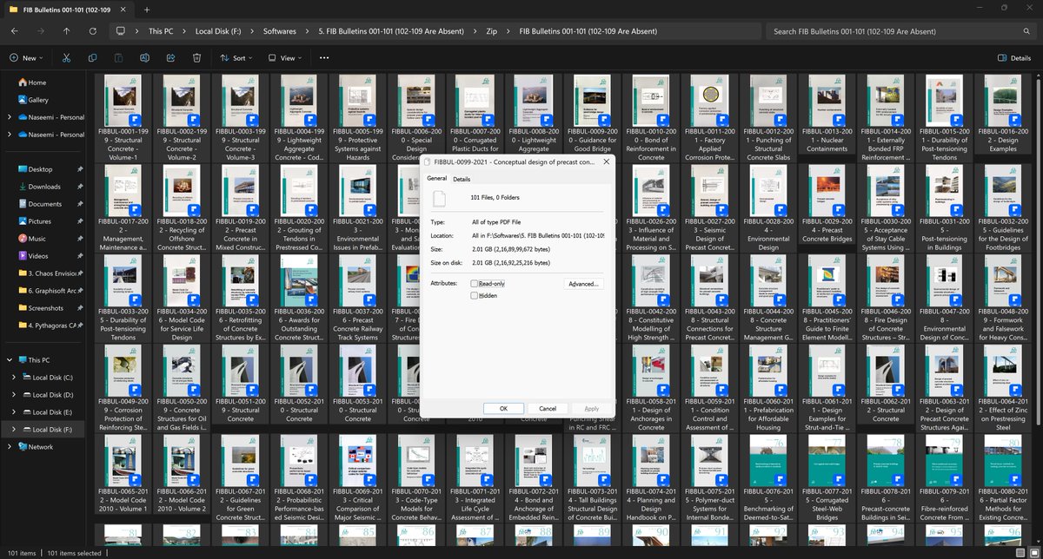Switch to details view using the status-bar icon
The width and height of the screenshot is (1043, 559).
(x=1020, y=552)
